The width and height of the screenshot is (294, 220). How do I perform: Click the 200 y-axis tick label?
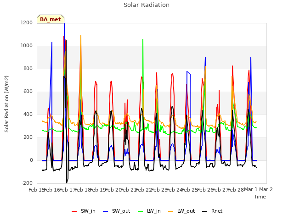28,137
